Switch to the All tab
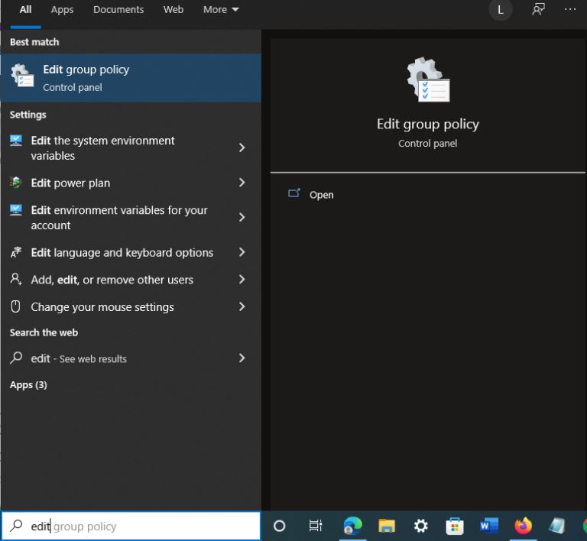587x541 pixels. (x=25, y=10)
